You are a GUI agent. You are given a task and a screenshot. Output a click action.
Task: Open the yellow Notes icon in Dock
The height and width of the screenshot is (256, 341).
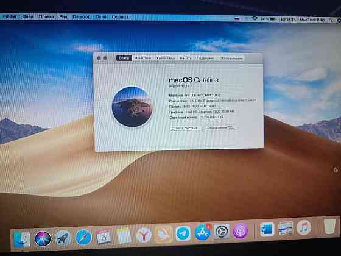click(124, 236)
